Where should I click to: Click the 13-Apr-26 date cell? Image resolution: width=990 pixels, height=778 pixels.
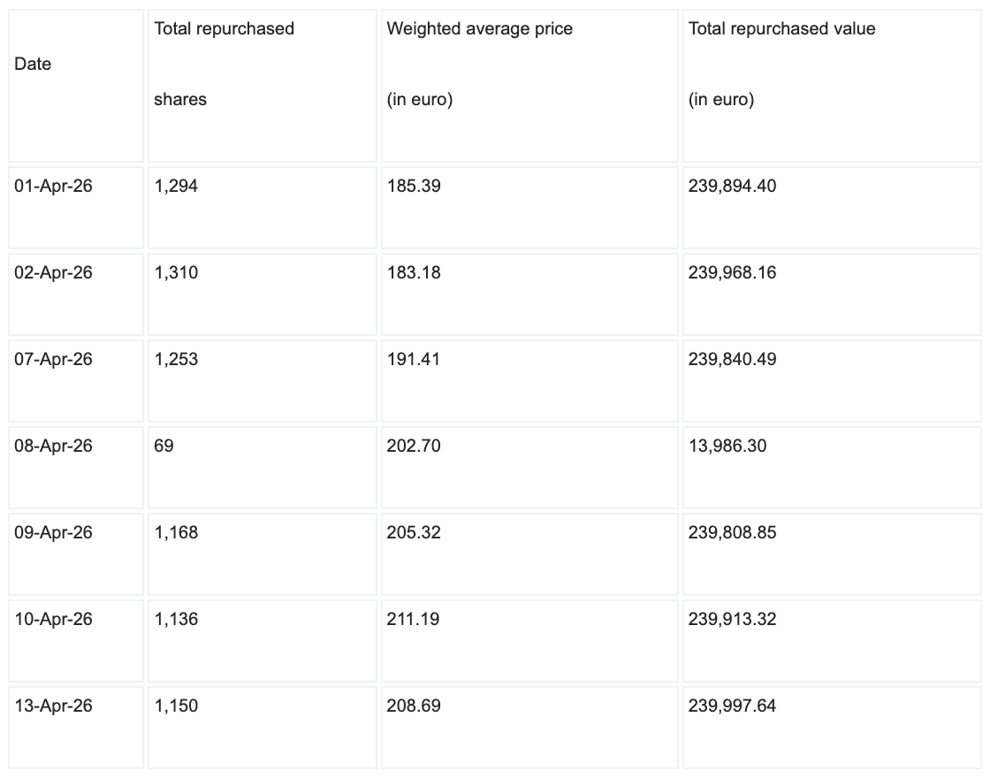click(76, 728)
